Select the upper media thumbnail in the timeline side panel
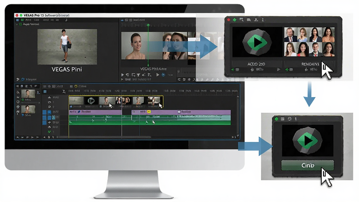 click(x=28, y=94)
